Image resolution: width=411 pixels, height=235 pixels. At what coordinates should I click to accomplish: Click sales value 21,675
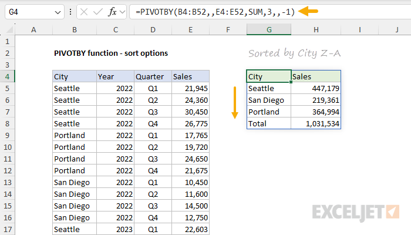(190, 171)
